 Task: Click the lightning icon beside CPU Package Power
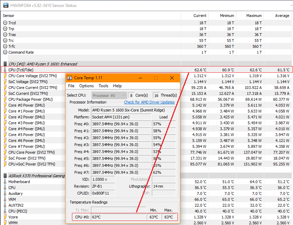click(5, 99)
